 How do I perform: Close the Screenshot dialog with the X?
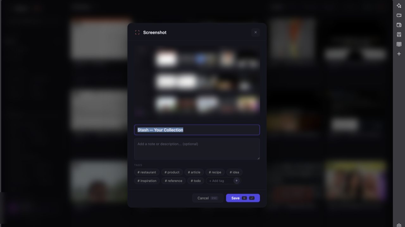pyautogui.click(x=256, y=32)
